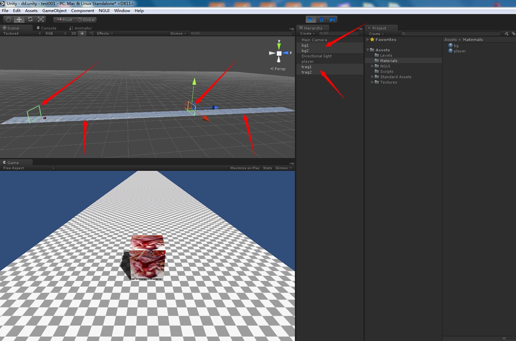
Task: Select the Move tool
Action: (x=19, y=19)
